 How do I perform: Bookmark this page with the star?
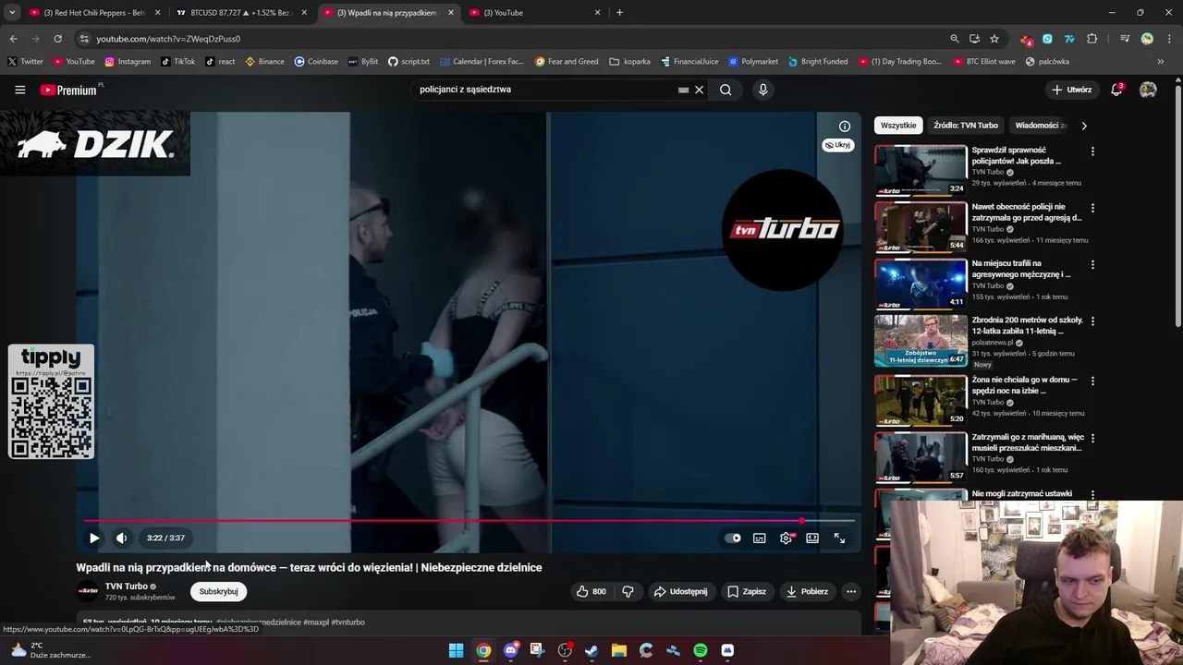(x=994, y=39)
